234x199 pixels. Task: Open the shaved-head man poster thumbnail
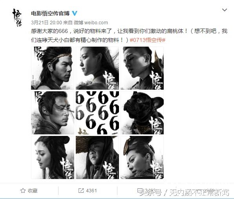point(142,68)
